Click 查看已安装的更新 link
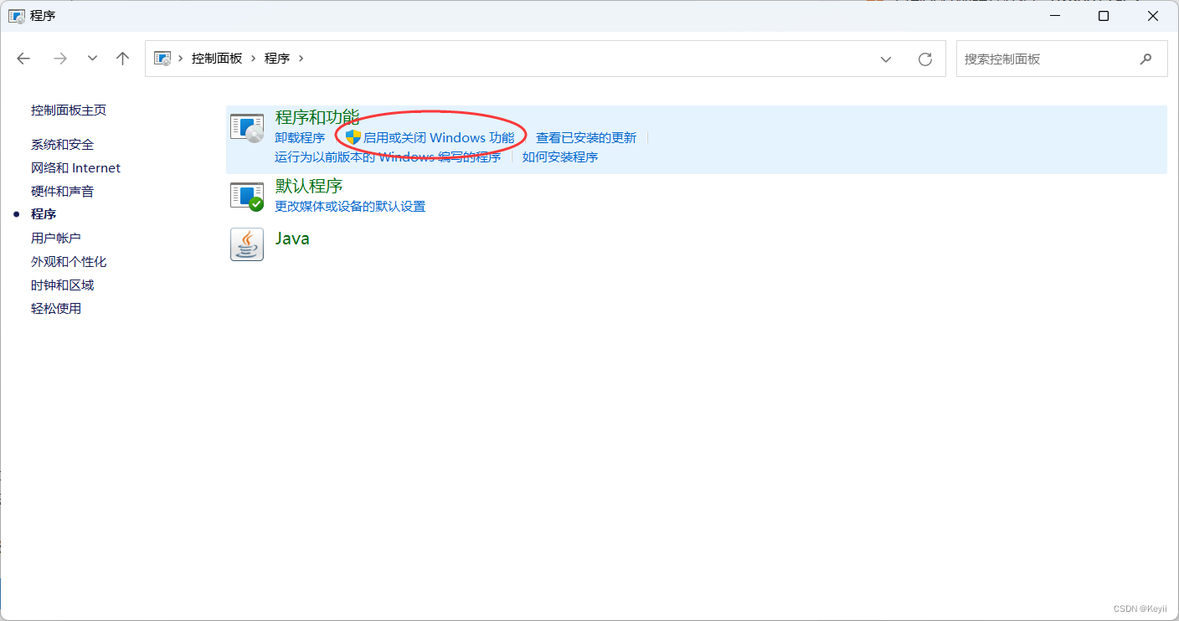 point(586,138)
